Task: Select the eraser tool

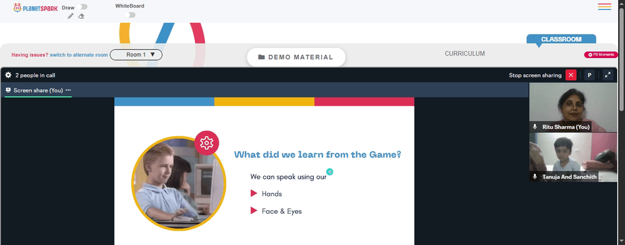Action: (81, 16)
